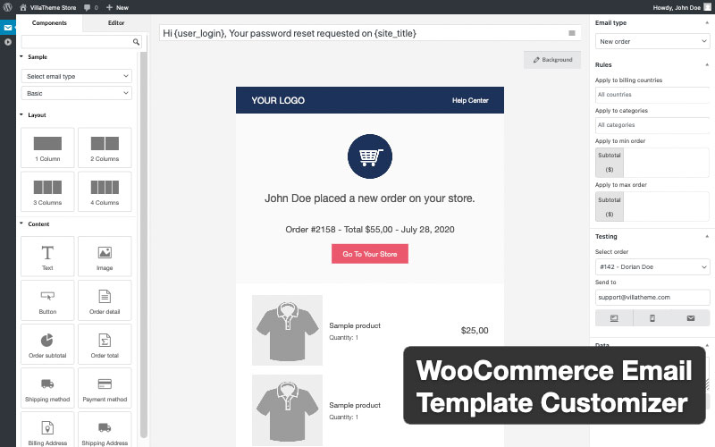Switch to the Editor tab

point(116,23)
